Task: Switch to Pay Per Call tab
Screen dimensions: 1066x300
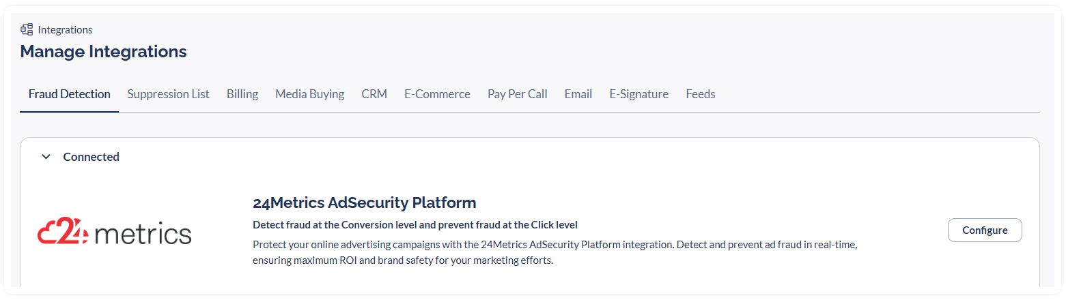Action: pos(517,94)
